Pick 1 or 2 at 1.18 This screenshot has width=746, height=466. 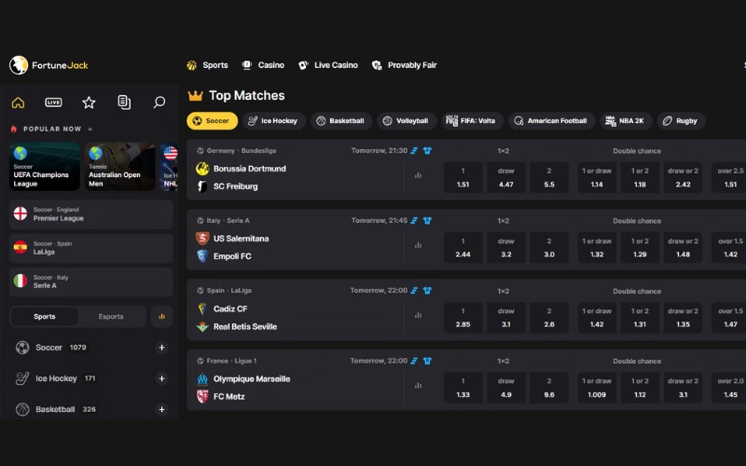[x=640, y=177]
